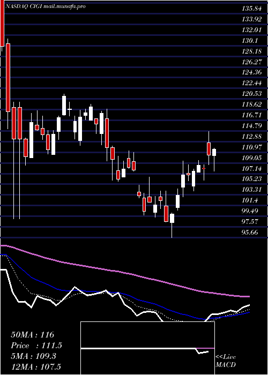Click the 122.44 price axis label

tap(251, 83)
